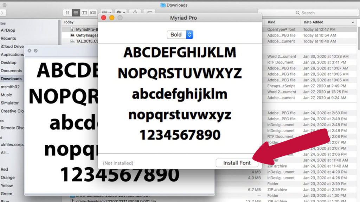Sort files by the Date Added header
The height and width of the screenshot is (202, 360).
pos(313,22)
